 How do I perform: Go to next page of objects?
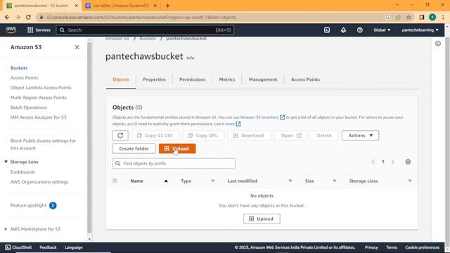(x=392, y=162)
